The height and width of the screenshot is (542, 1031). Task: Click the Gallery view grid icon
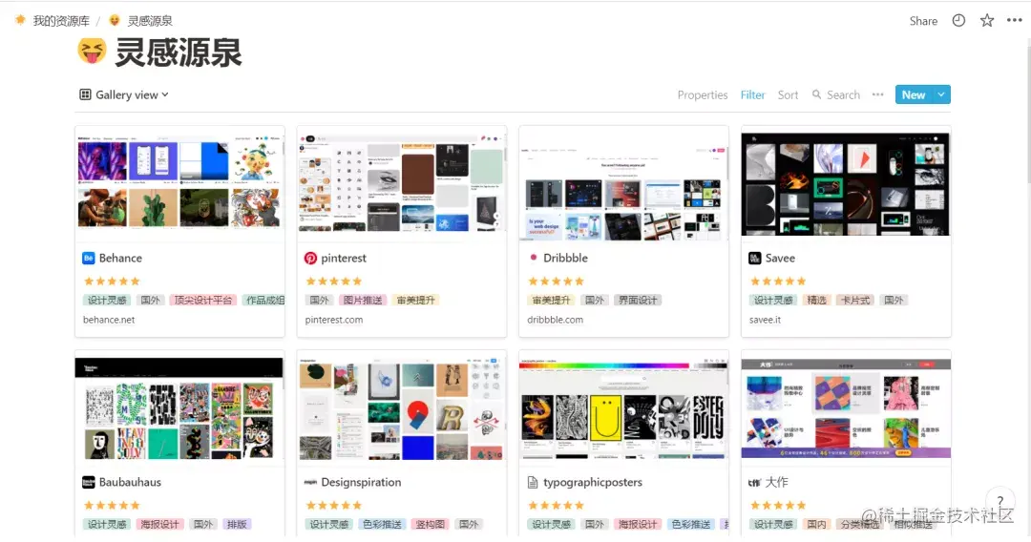click(85, 94)
